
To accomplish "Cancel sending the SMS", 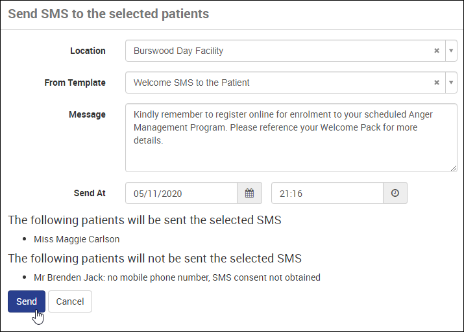I will (x=70, y=301).
